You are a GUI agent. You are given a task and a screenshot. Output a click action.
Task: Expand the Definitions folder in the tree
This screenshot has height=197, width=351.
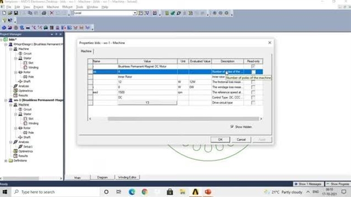pos(5,160)
